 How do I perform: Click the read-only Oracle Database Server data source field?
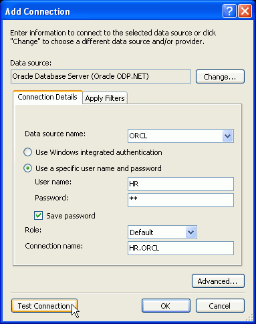coord(101,76)
